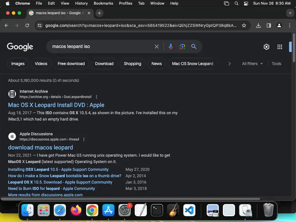Open options for Internet Archive result

point(97,97)
